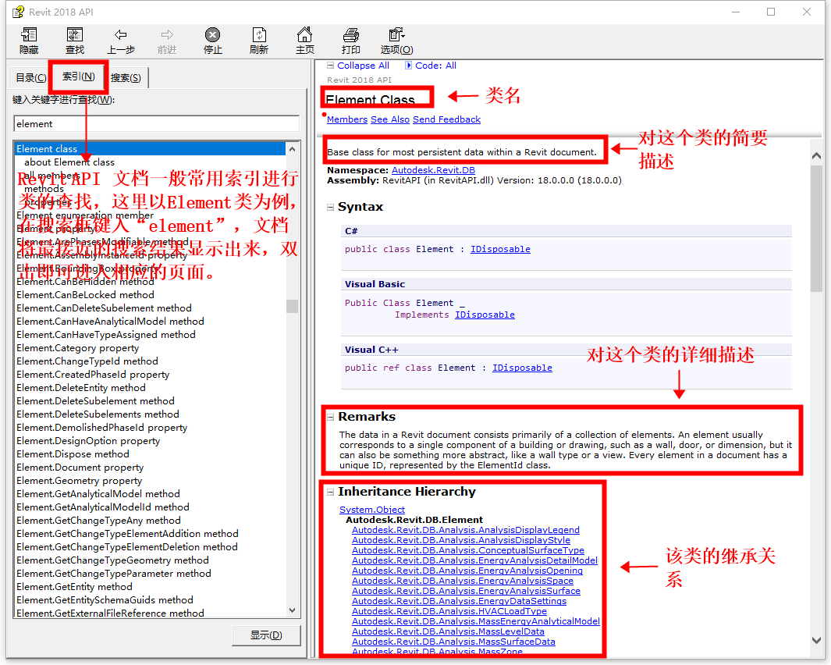Switch to the 搜索(S) search tab

pyautogui.click(x=126, y=78)
